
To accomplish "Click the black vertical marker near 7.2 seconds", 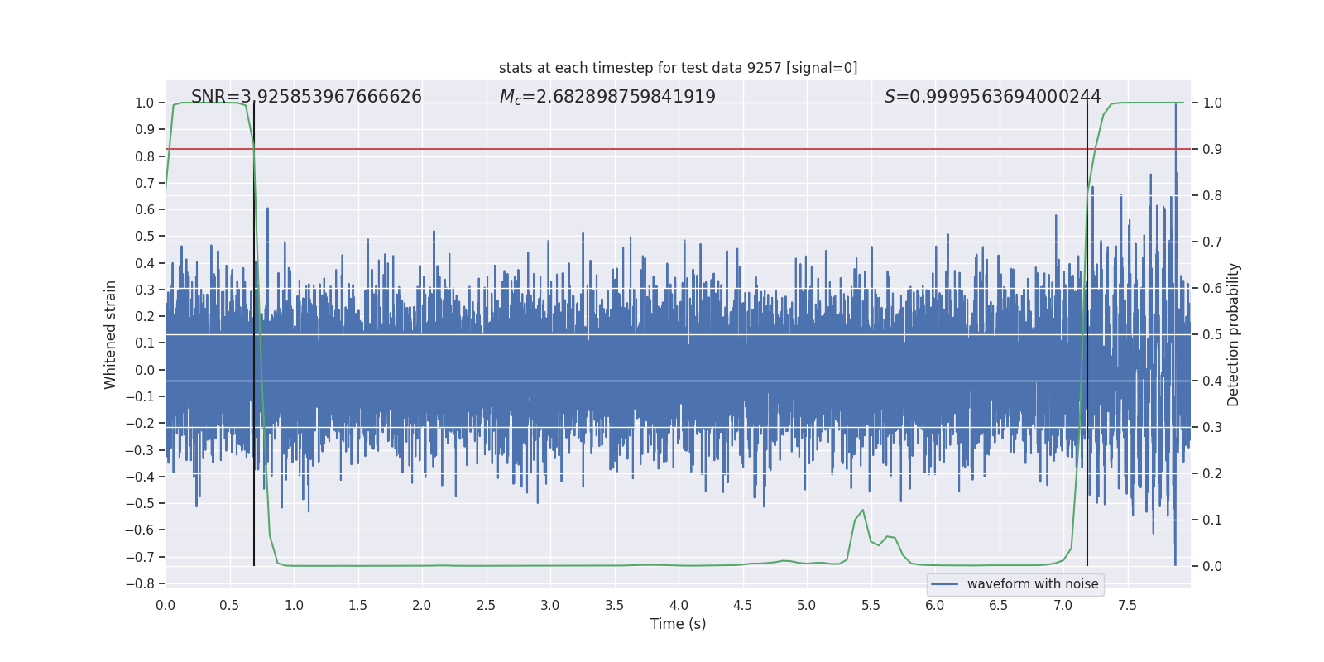I will pos(1087,334).
